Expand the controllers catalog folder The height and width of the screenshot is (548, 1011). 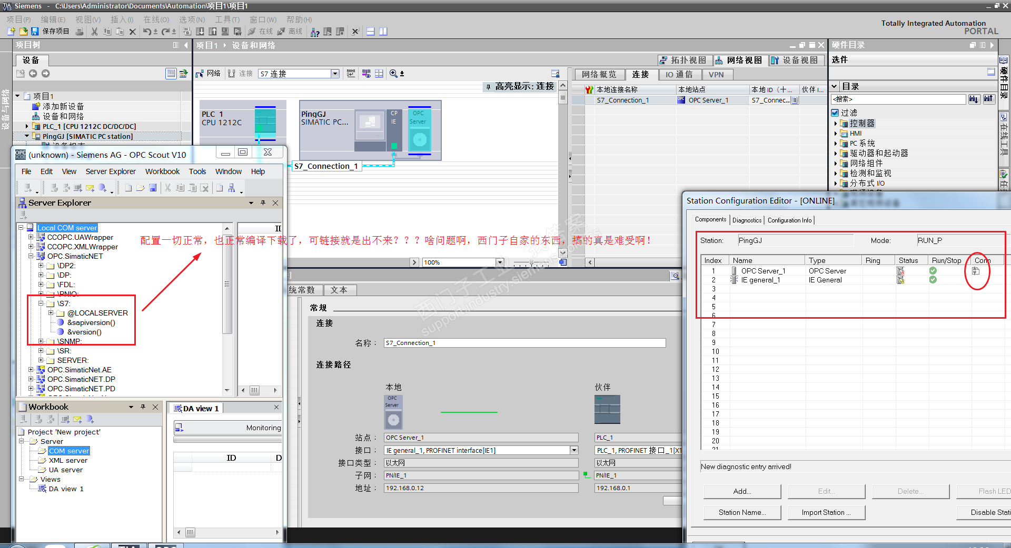click(x=836, y=124)
